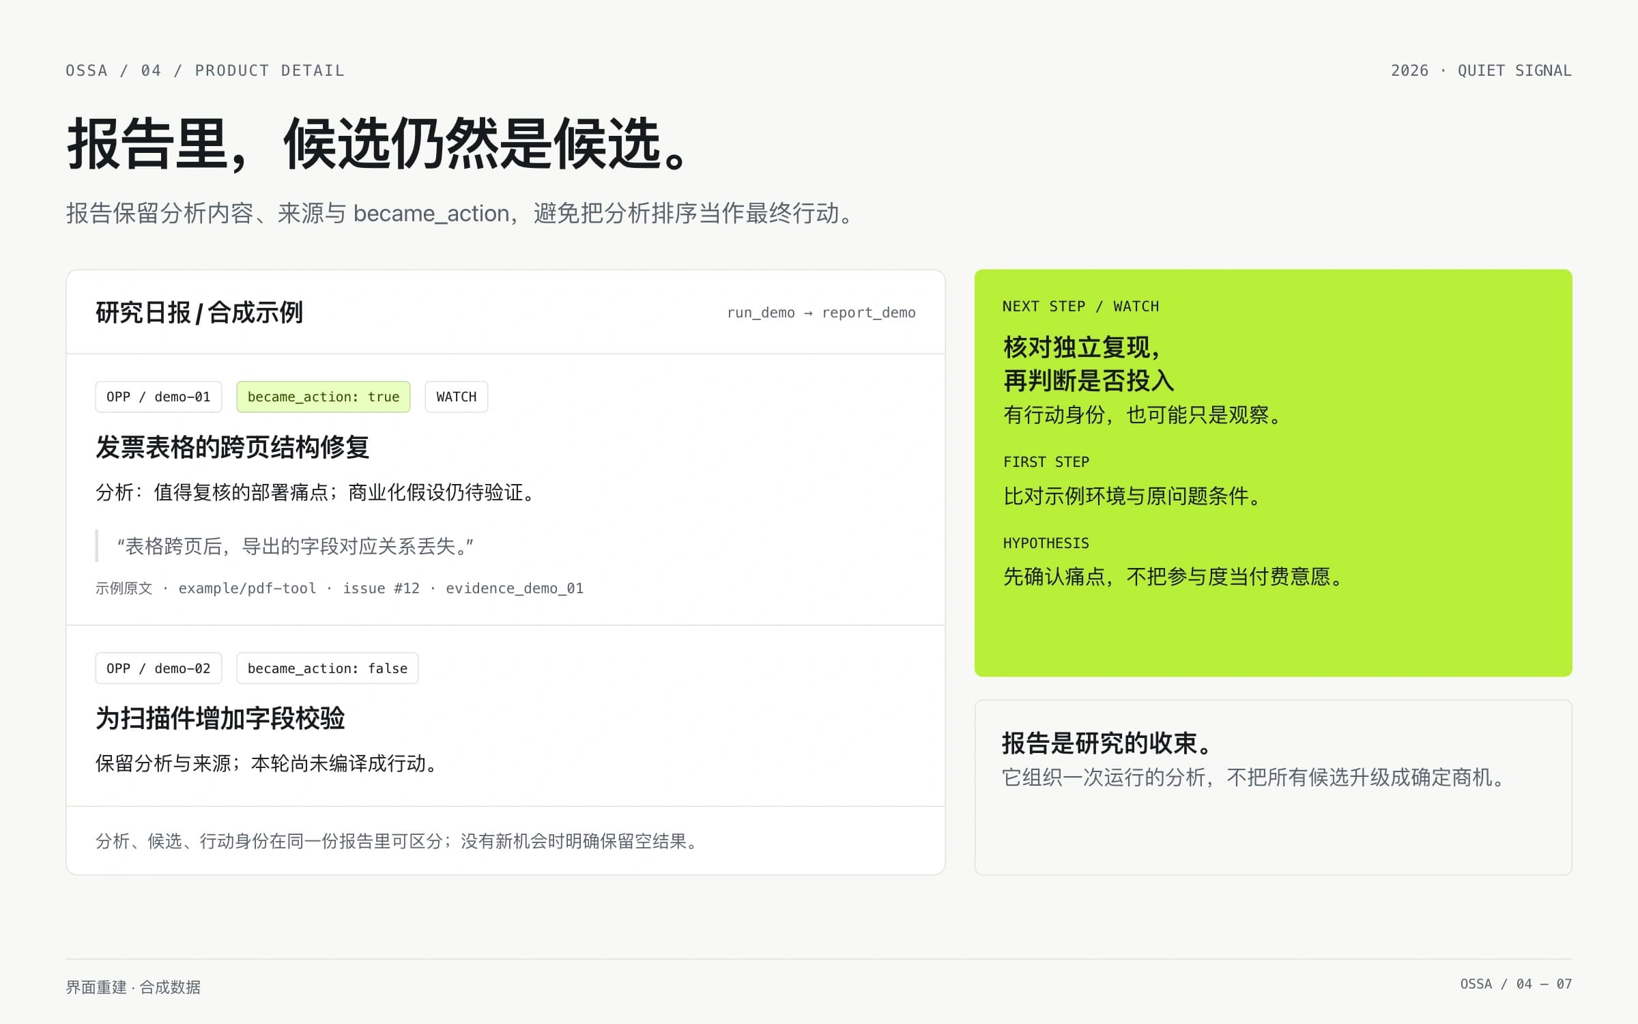1638x1024 pixels.
Task: Click green card heading '核对独立复现，再判断是否投入'
Action: pyautogui.click(x=1088, y=364)
